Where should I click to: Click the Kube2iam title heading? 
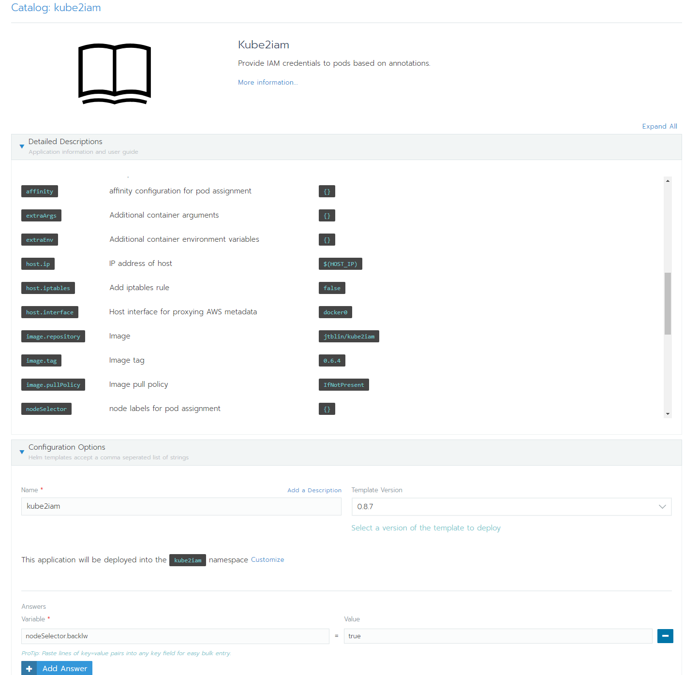click(264, 45)
